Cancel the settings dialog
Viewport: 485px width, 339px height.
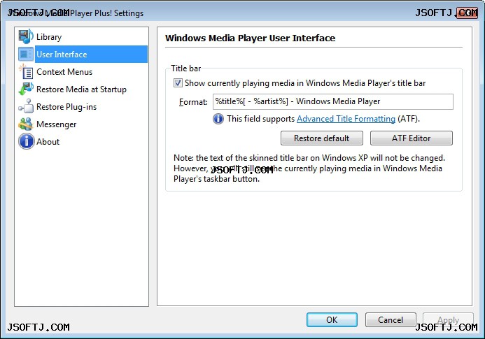coord(391,320)
